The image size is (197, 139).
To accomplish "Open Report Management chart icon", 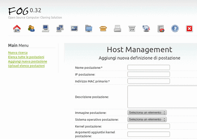I will (x=161, y=29).
